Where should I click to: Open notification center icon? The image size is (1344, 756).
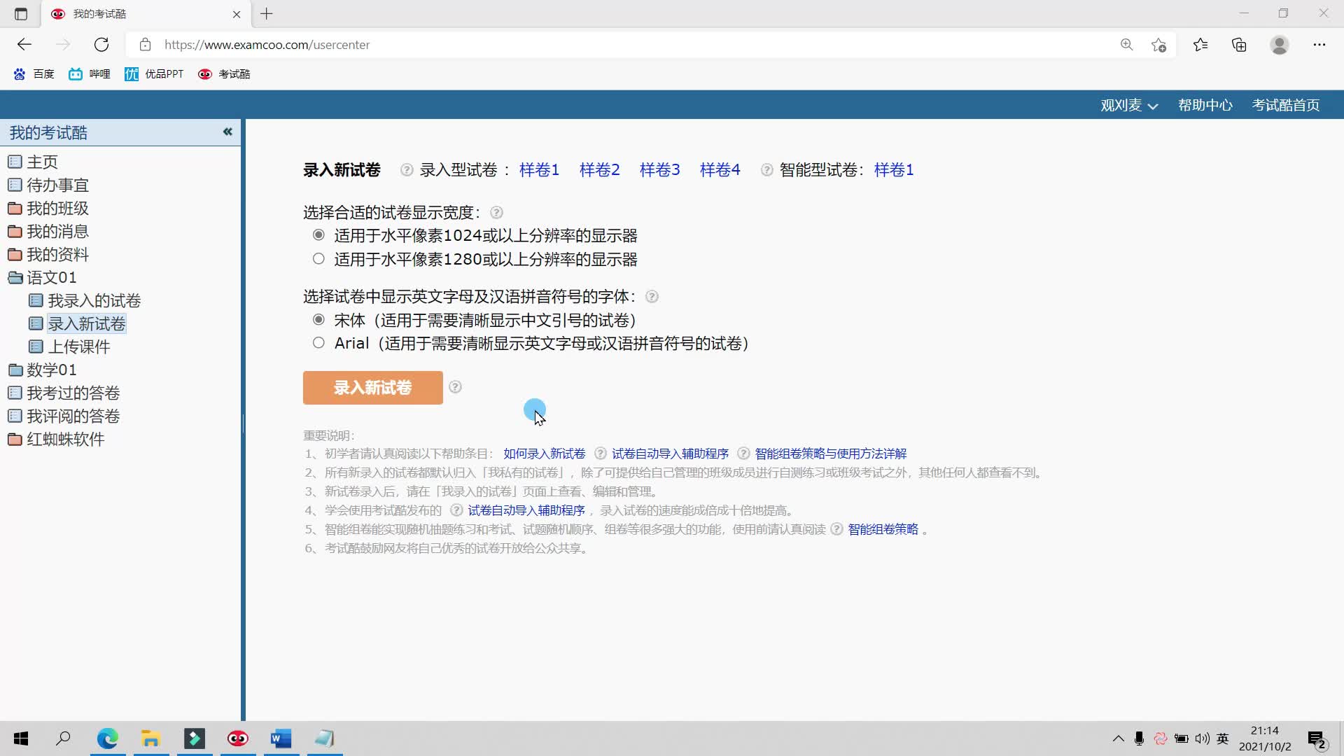1317,739
